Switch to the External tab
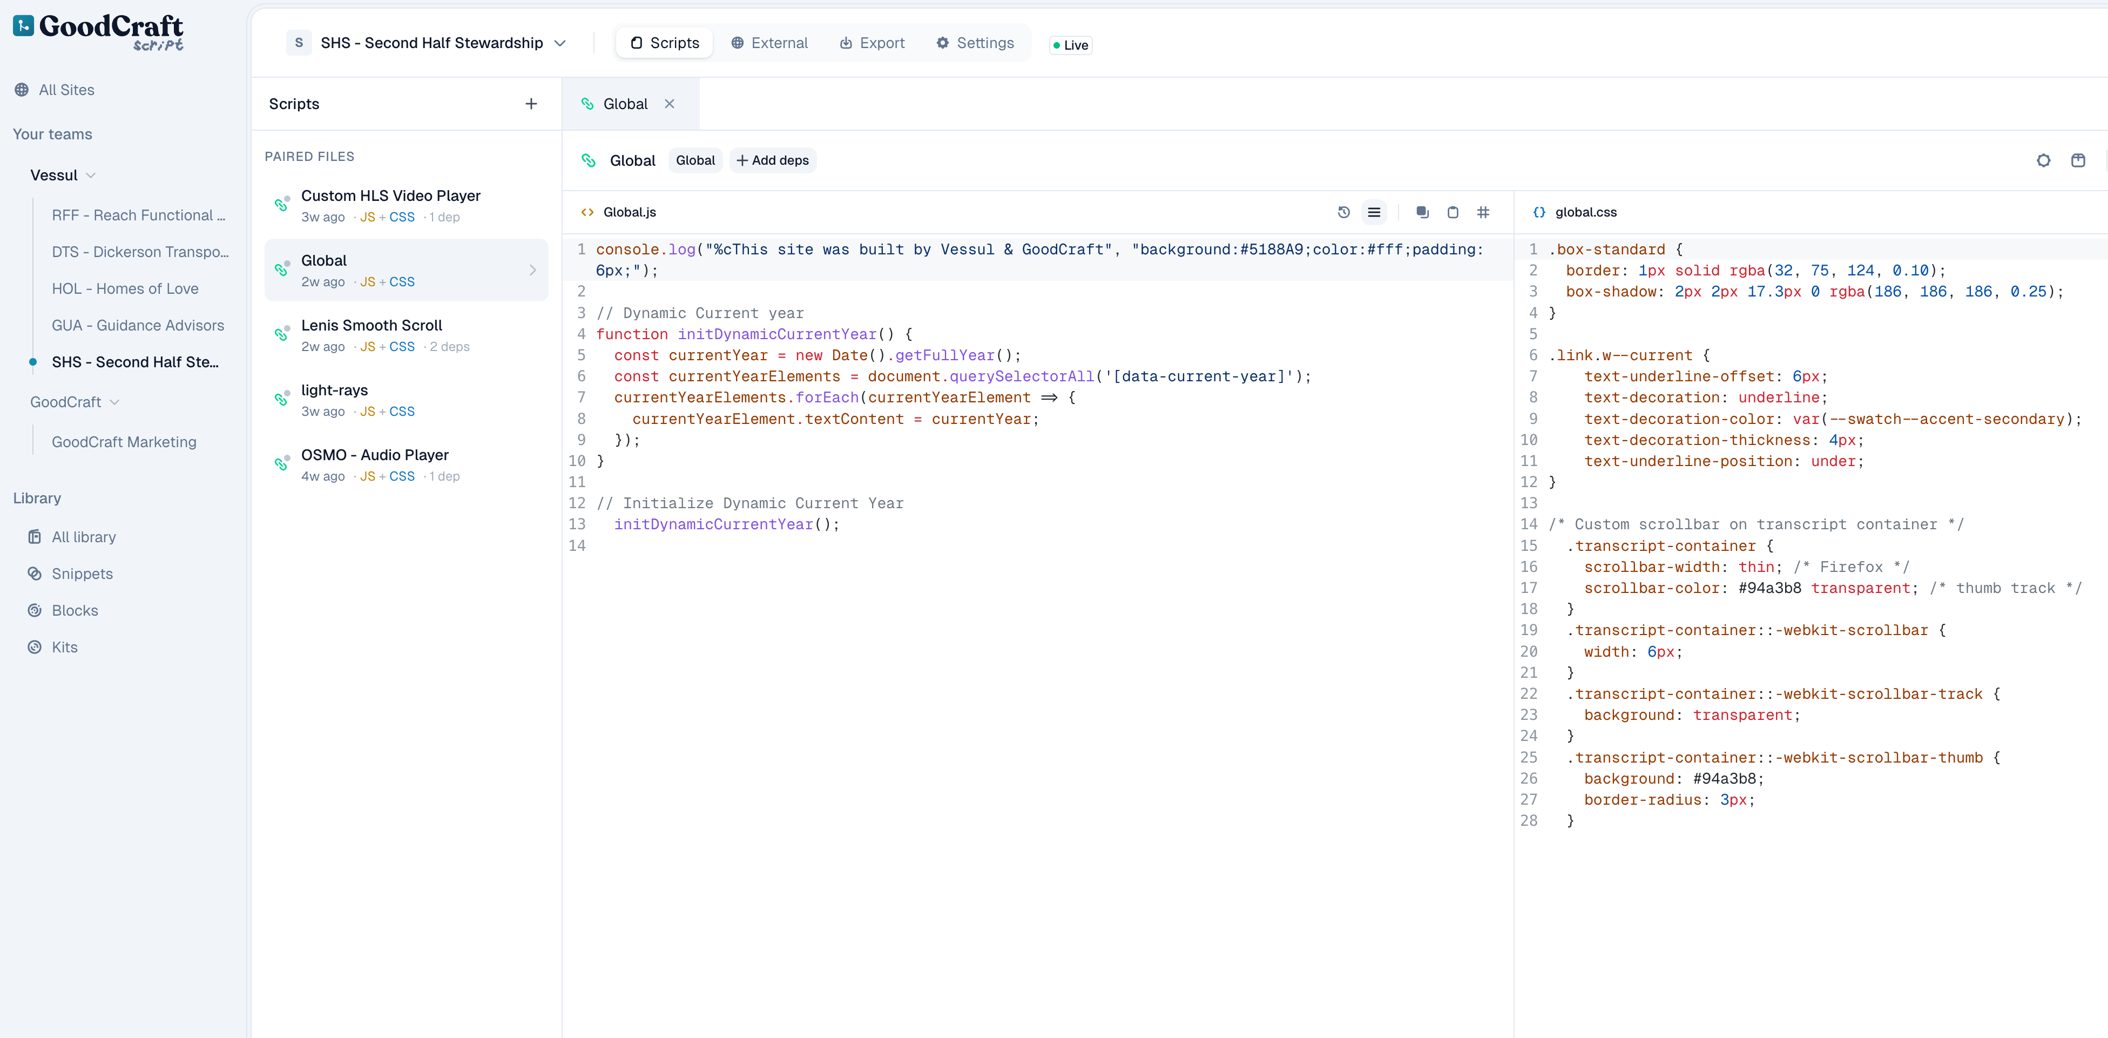Image resolution: width=2108 pixels, height=1038 pixels. pyautogui.click(x=769, y=43)
